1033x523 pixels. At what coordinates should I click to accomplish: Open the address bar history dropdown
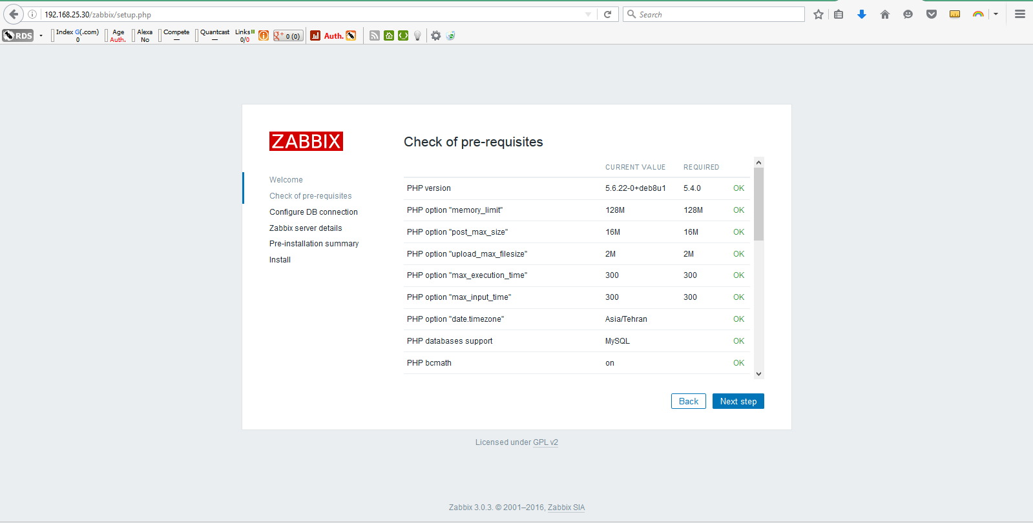588,14
